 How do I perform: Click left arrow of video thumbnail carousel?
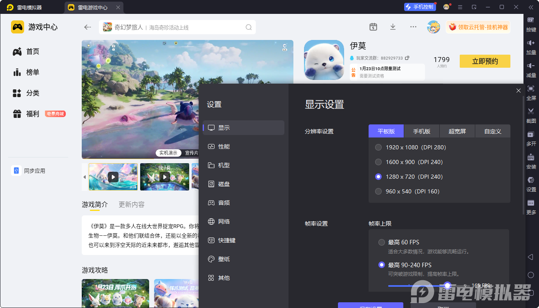click(x=85, y=177)
